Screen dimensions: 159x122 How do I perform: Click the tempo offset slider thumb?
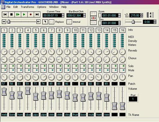[x=133, y=22]
